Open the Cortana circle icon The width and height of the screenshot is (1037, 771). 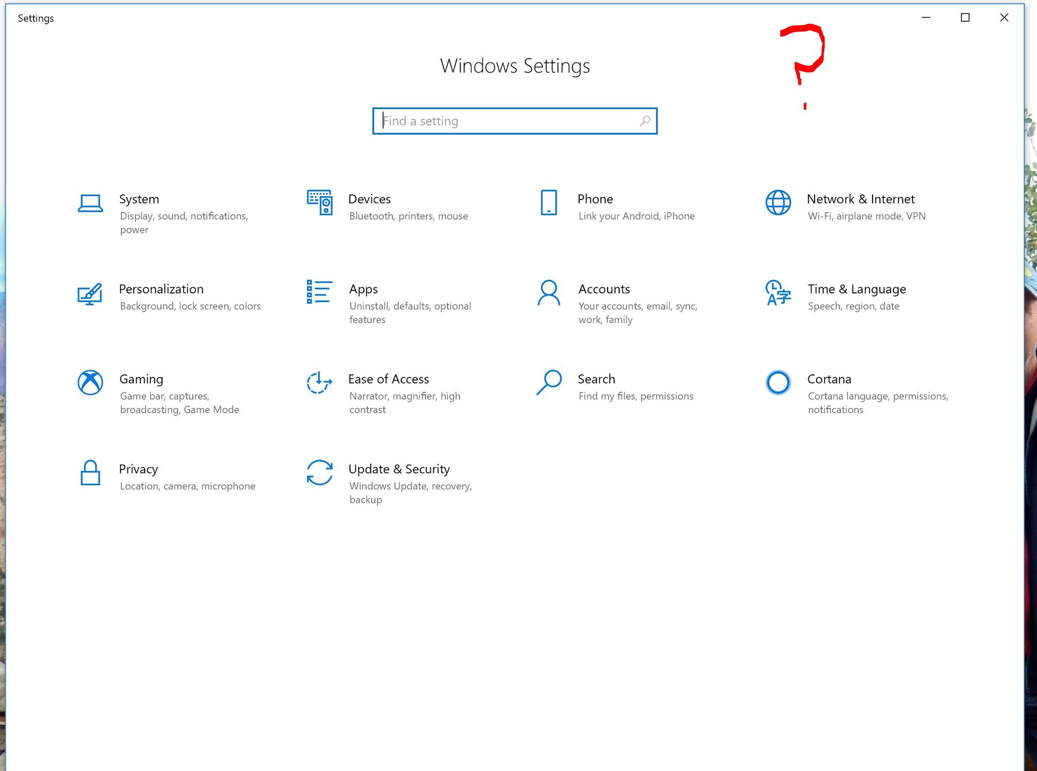(778, 383)
